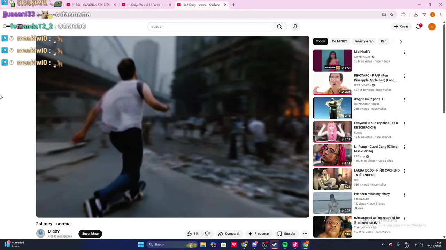This screenshot has height=250, width=446.
Task: Open the MIGGY channel avatar
Action: point(41,234)
